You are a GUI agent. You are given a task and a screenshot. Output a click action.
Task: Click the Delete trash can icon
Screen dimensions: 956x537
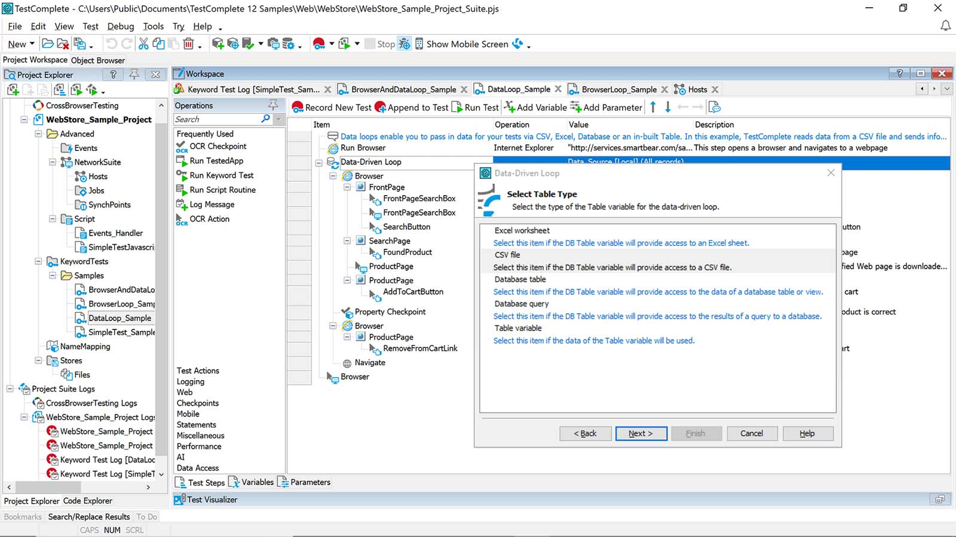(189, 44)
